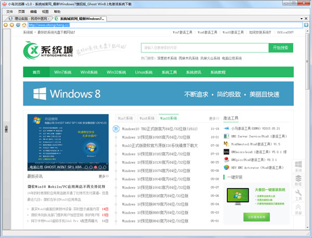This screenshot has width=312, height=238.
Task: Click the 系统城 site logo
Action: point(48,50)
